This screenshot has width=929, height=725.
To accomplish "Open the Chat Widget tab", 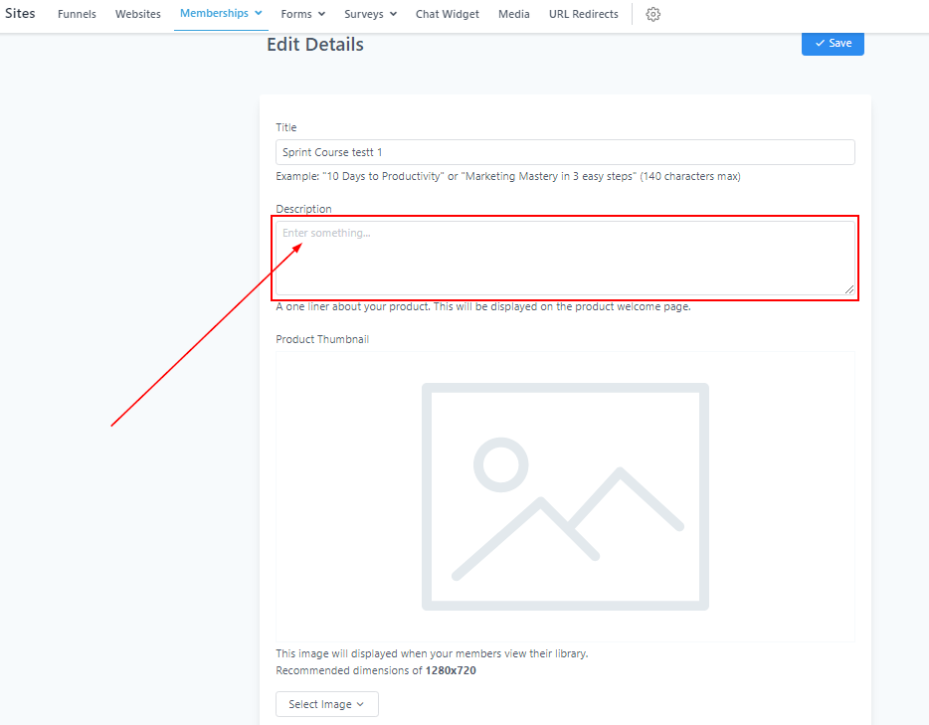I will click(x=447, y=14).
